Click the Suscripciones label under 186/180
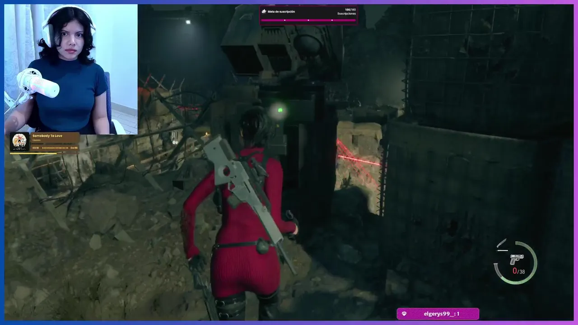This screenshot has width=578, height=325. tap(347, 14)
